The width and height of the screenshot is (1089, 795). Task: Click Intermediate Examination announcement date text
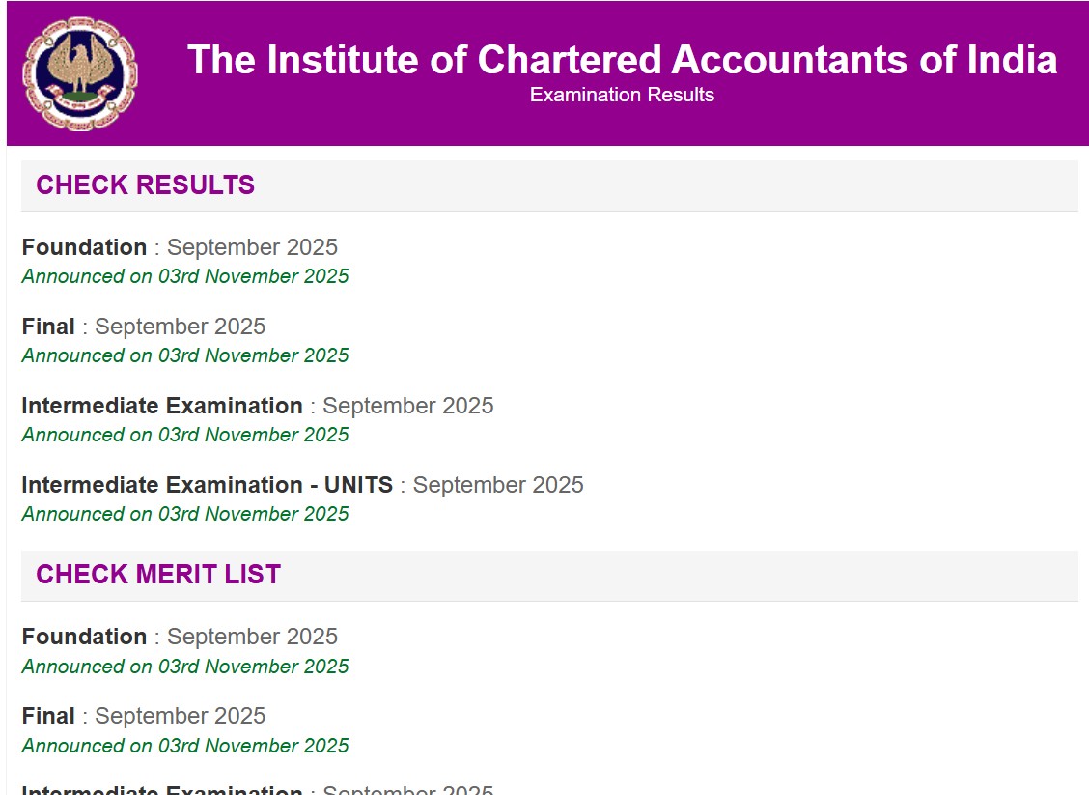[184, 435]
